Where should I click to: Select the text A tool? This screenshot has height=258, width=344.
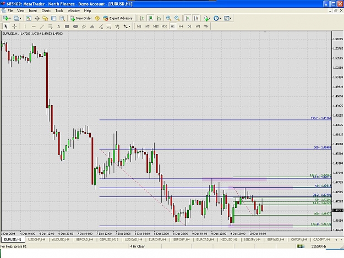click(x=58, y=26)
